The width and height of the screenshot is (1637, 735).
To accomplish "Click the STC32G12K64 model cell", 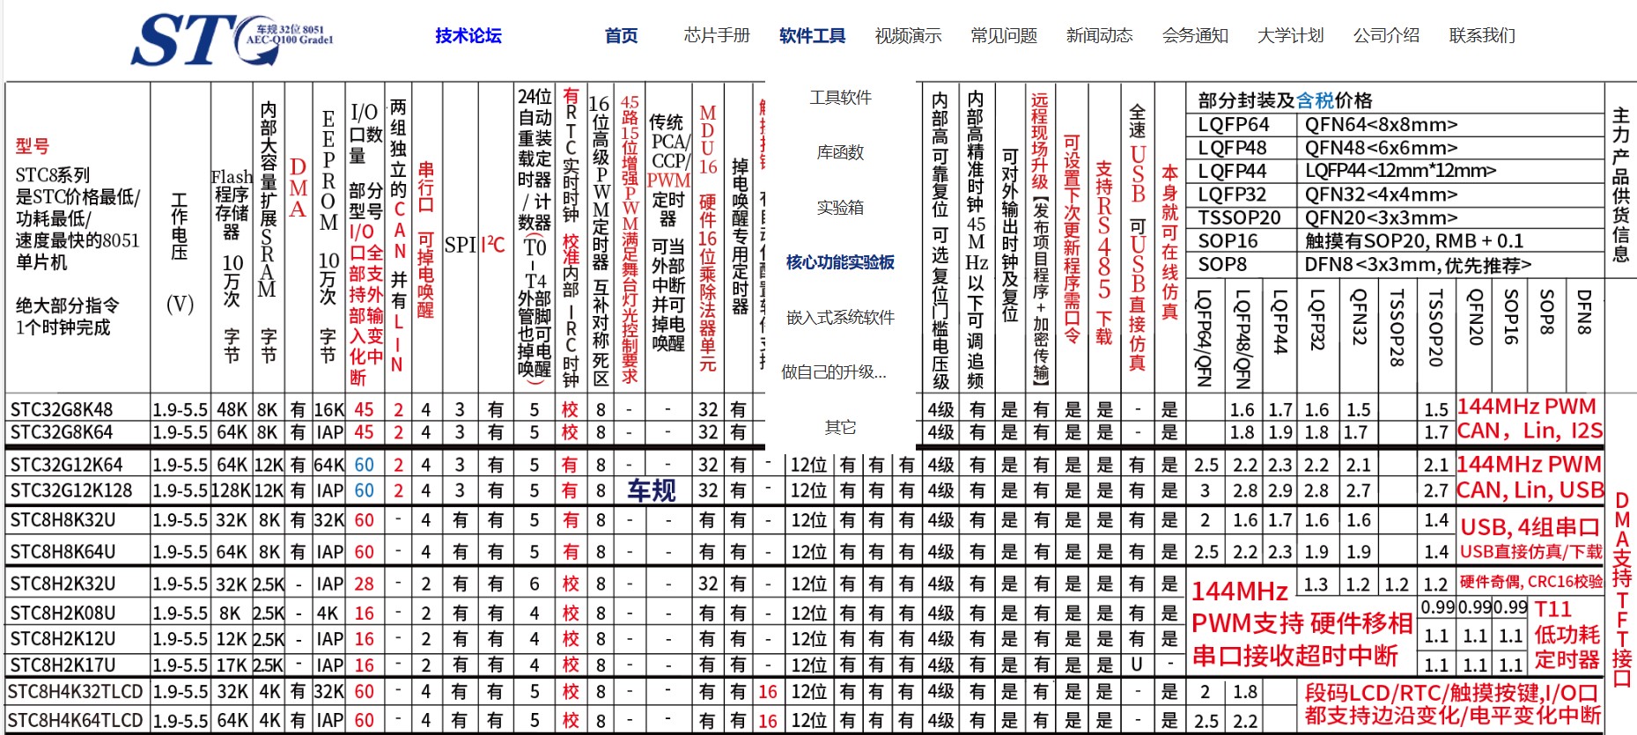I will click(x=66, y=465).
